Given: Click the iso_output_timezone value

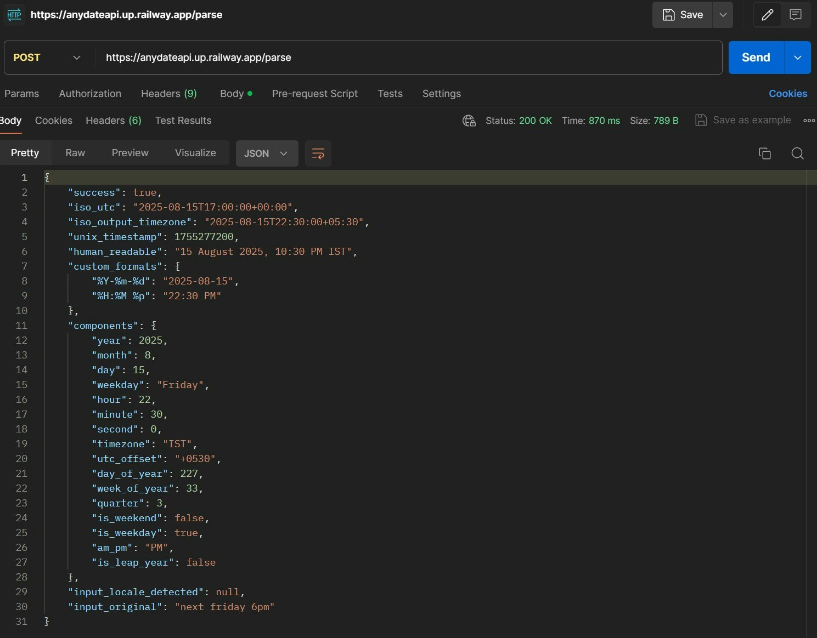Looking at the screenshot, I should 284,222.
